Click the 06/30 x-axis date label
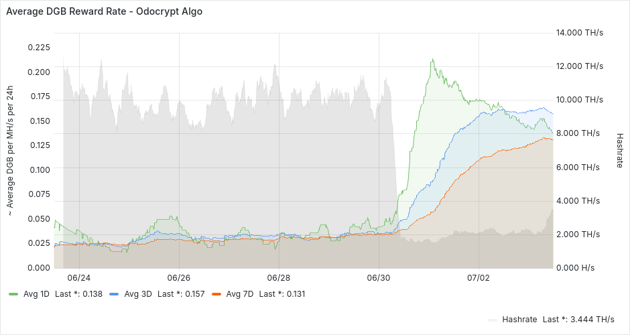The width and height of the screenshot is (630, 335). click(379, 278)
